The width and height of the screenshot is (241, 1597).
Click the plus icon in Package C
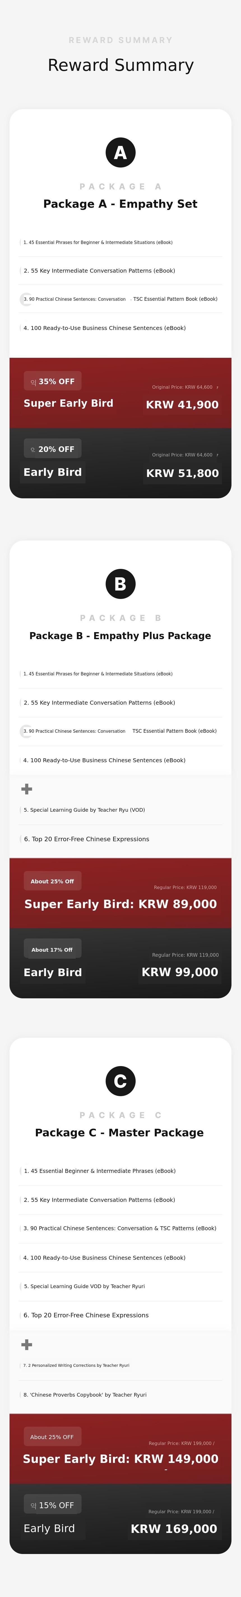click(x=27, y=1344)
